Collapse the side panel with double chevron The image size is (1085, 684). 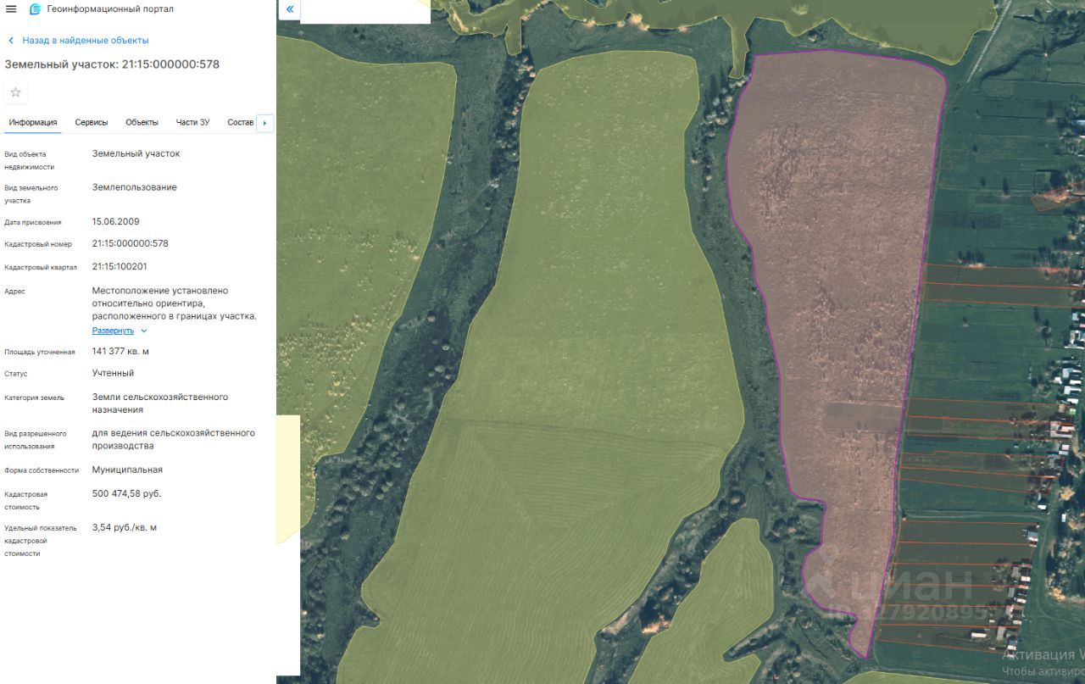[x=289, y=9]
